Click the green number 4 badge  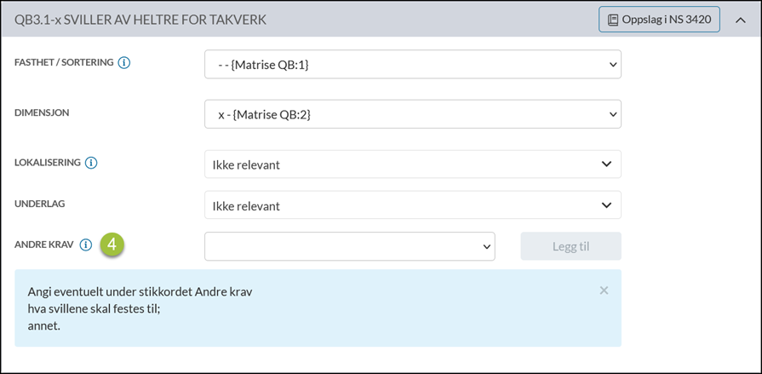click(112, 245)
